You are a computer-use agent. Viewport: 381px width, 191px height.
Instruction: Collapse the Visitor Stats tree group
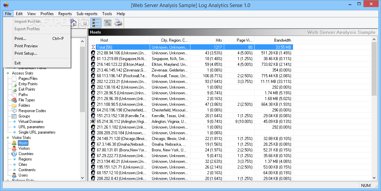click(x=8, y=138)
